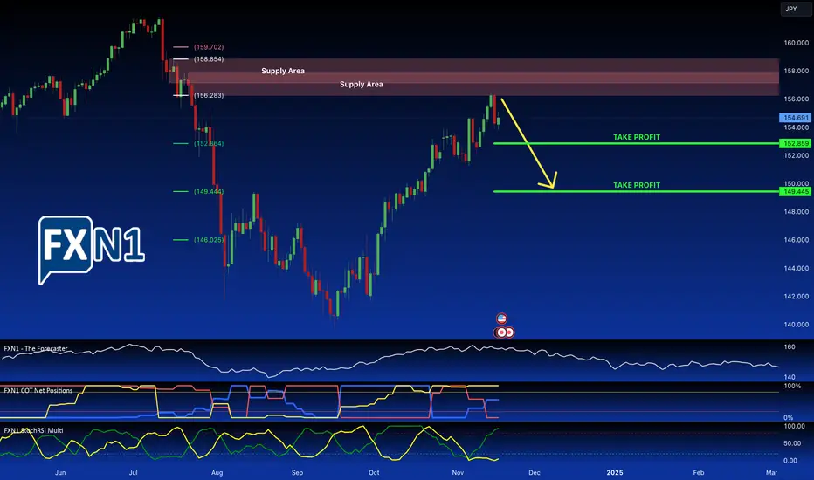Select 142.000 on the price scale
The image size is (814, 480).
(796, 297)
